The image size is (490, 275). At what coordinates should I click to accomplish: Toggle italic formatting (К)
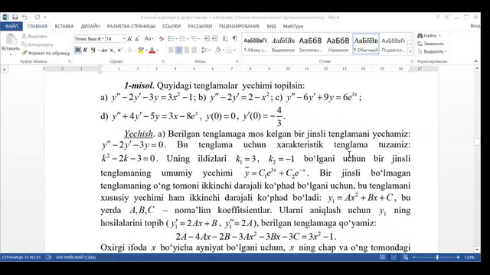coord(85,50)
